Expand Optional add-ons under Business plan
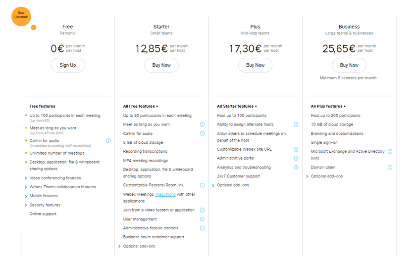This screenshot has height=256, width=416. 326,176
